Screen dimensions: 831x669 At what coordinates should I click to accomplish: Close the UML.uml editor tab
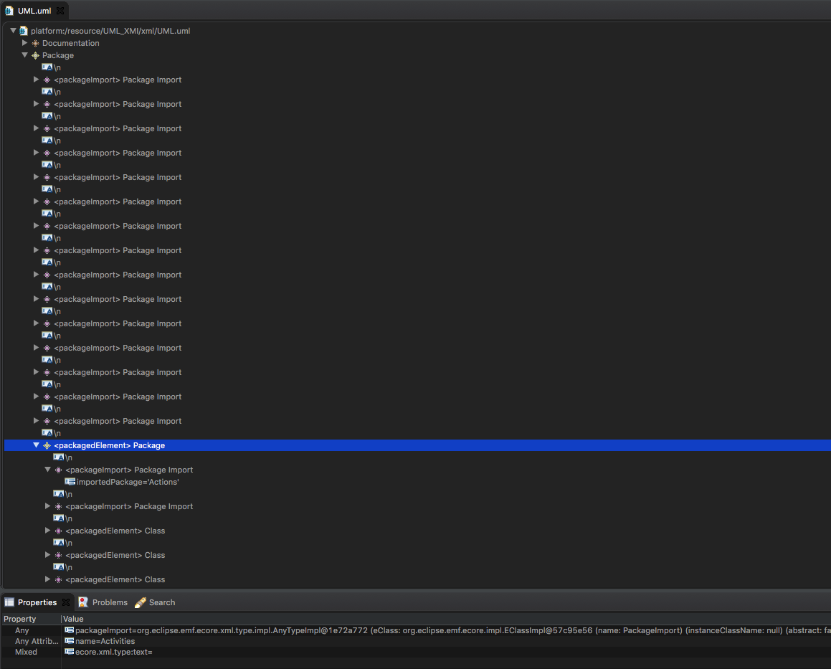tap(60, 11)
